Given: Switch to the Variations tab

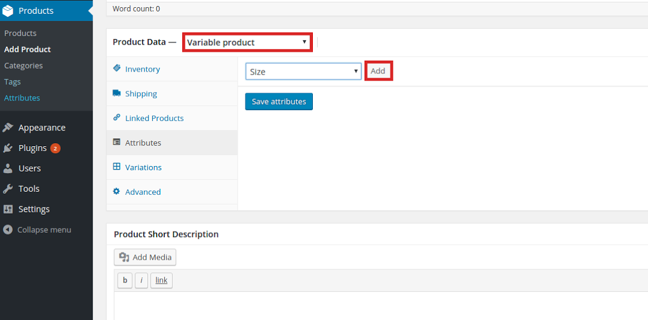Looking at the screenshot, I should [172, 167].
